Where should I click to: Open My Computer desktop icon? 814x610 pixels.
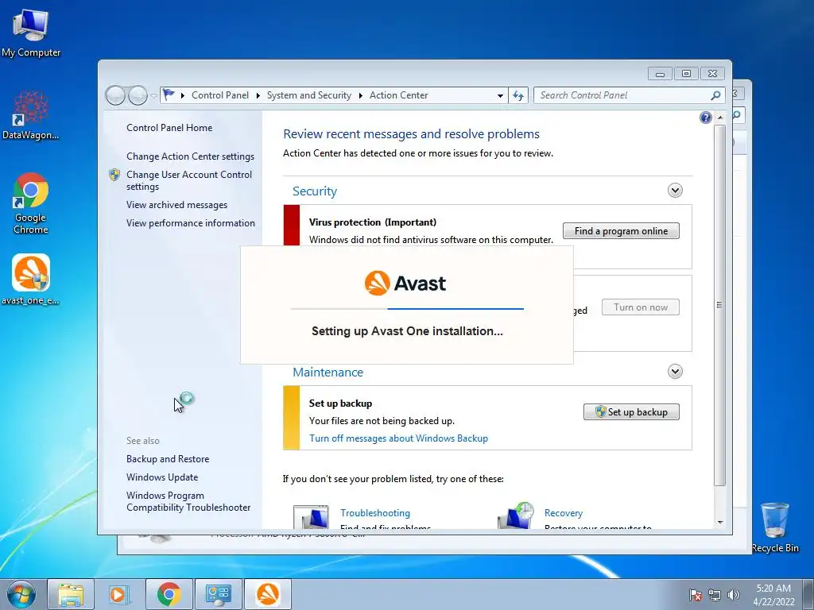31,33
